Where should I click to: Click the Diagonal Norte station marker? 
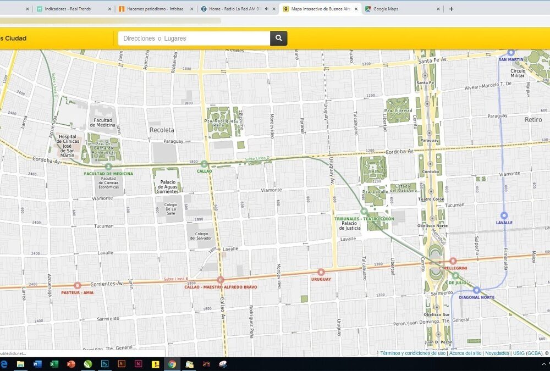[x=476, y=290]
